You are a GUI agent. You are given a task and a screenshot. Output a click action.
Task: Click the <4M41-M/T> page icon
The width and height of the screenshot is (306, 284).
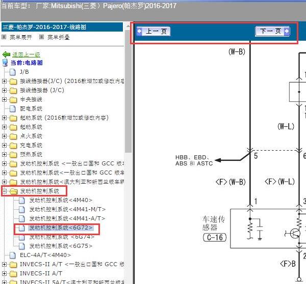pos(22,209)
